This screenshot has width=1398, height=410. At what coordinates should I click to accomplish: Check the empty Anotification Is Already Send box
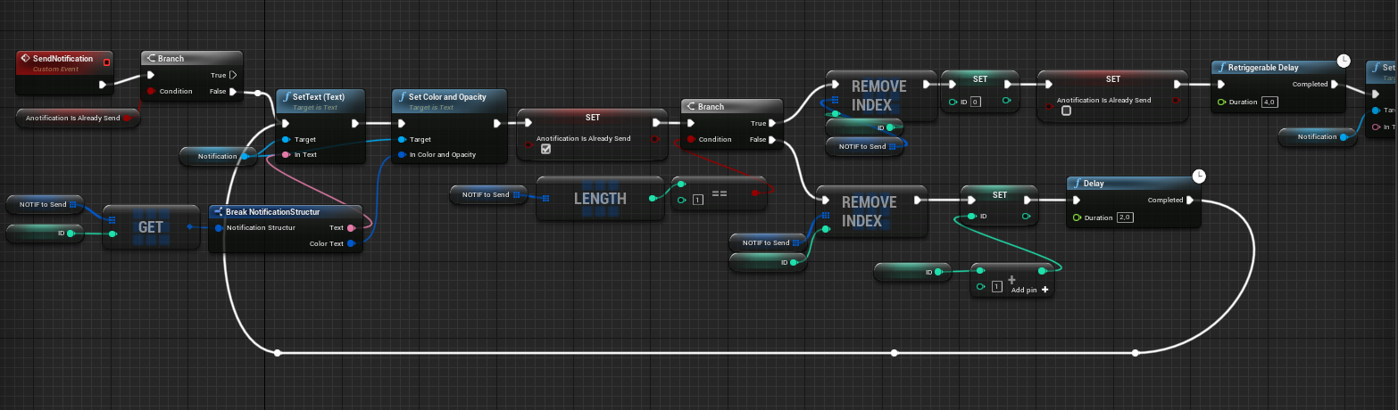coord(1066,111)
